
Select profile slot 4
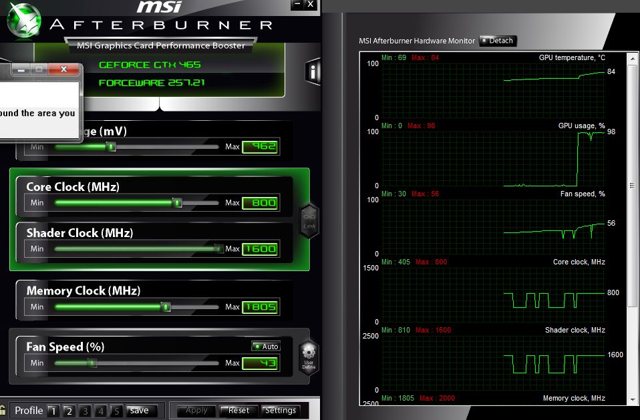click(101, 411)
